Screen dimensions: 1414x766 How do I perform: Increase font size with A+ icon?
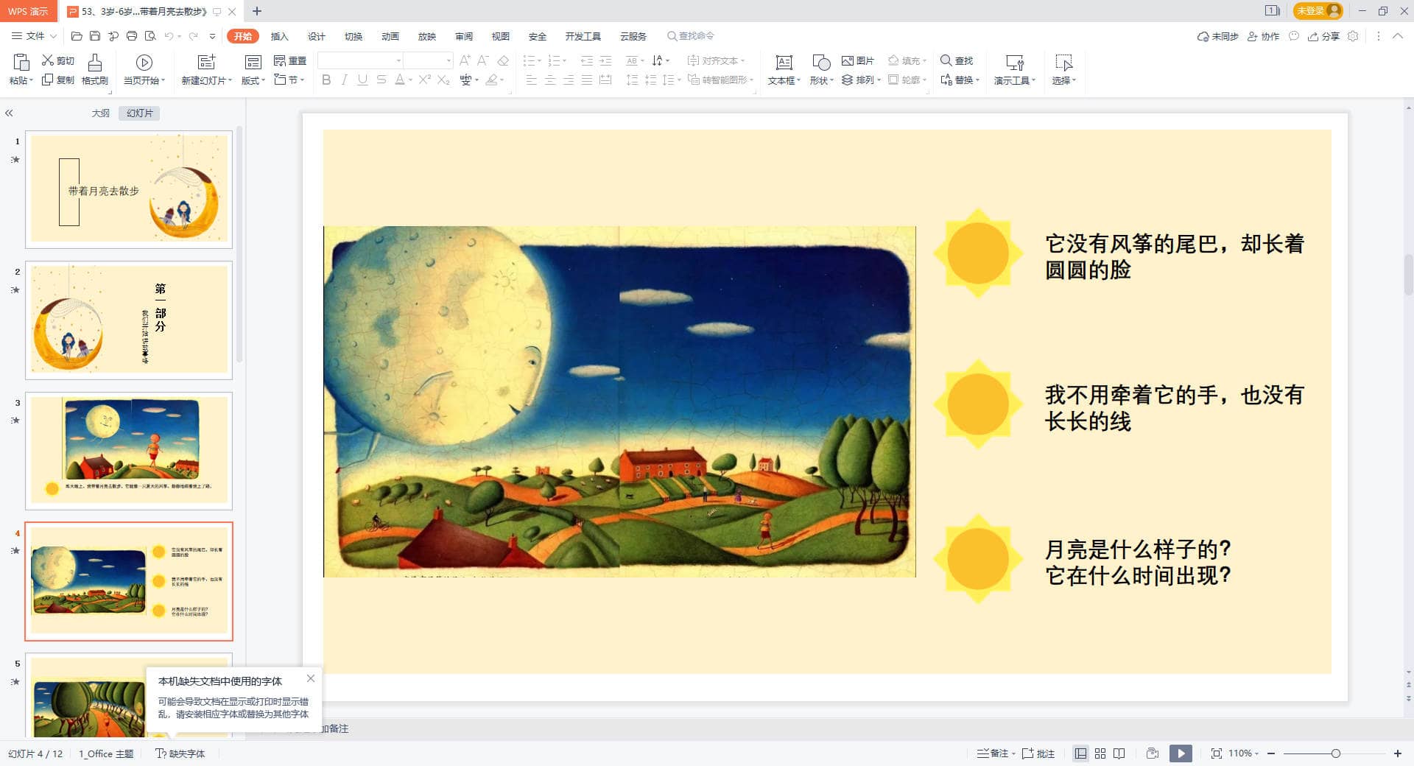[x=465, y=60]
